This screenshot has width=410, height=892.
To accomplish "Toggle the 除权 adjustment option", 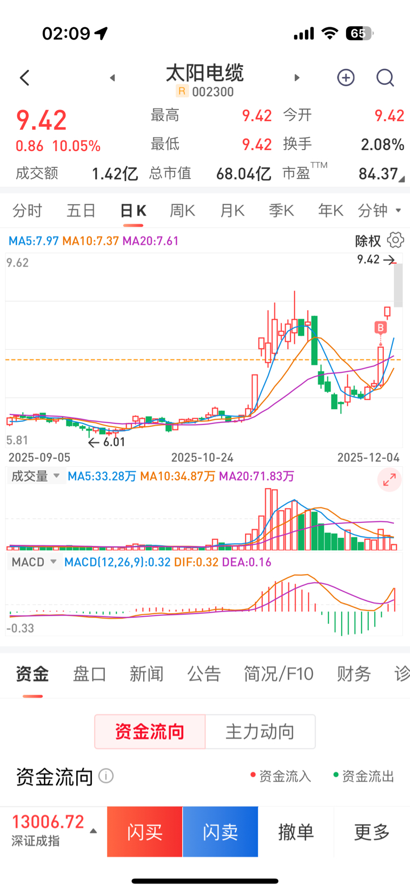I will tap(368, 241).
